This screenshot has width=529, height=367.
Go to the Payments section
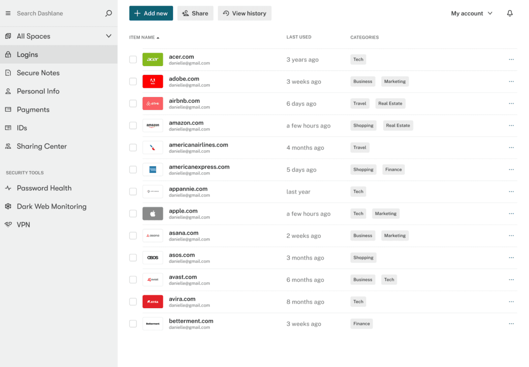34,109
